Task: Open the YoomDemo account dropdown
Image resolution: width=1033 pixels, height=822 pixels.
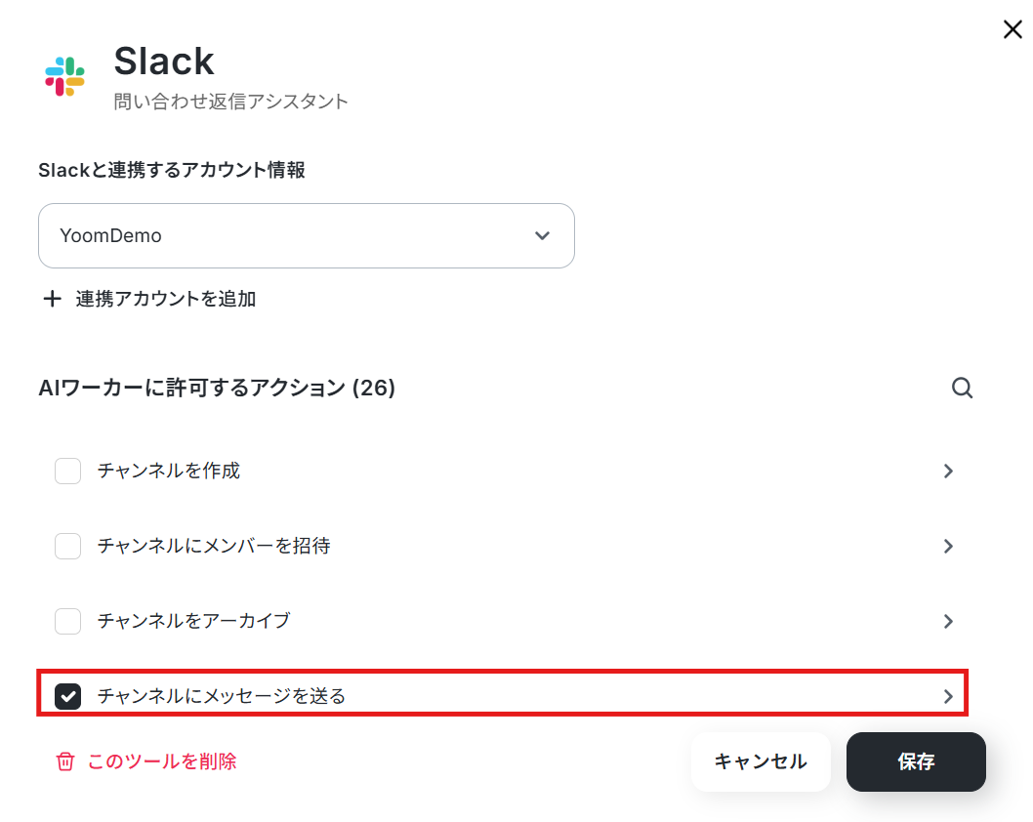Action: (x=307, y=236)
